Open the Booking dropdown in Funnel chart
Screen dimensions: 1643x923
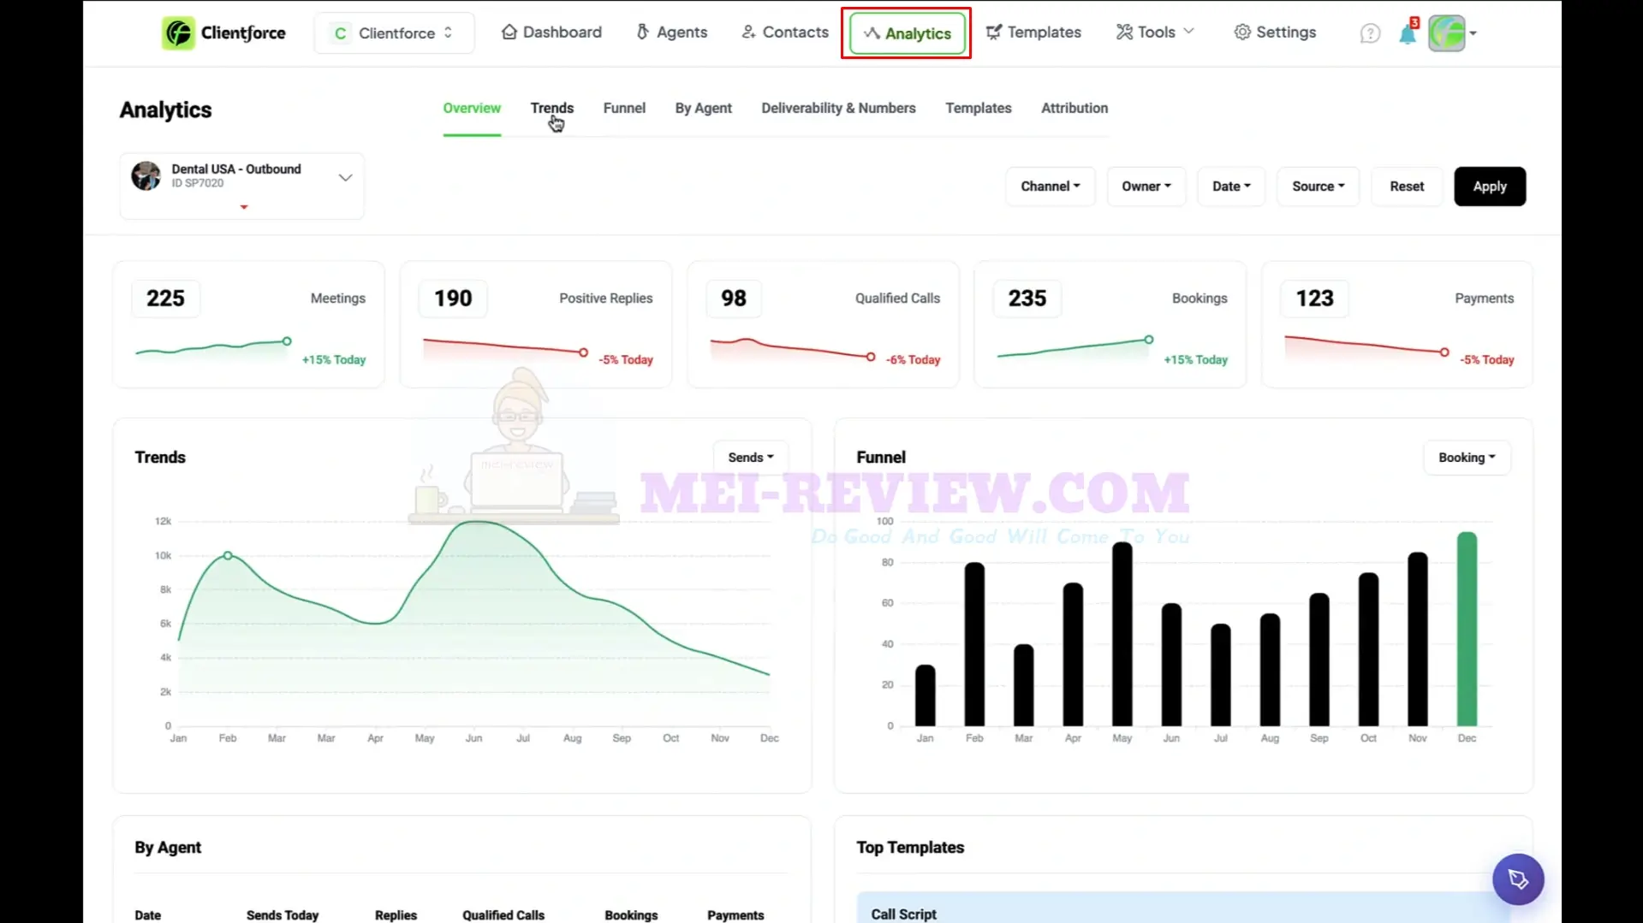[x=1467, y=458]
